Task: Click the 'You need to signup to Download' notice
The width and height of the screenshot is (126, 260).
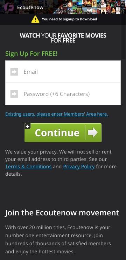Action: point(69,19)
